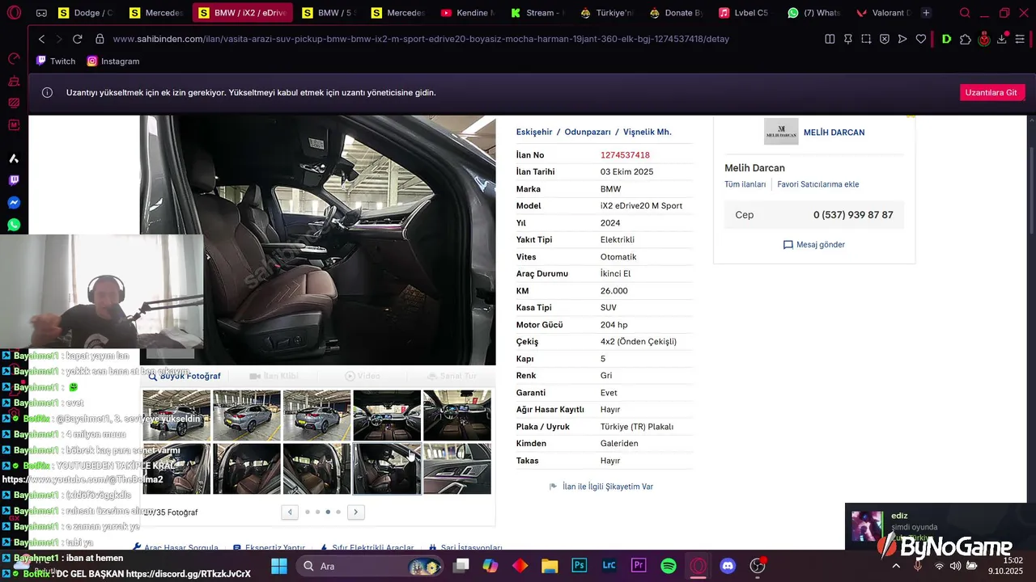The height and width of the screenshot is (582, 1036).
Task: Open Discord from the taskbar
Action: tap(728, 566)
